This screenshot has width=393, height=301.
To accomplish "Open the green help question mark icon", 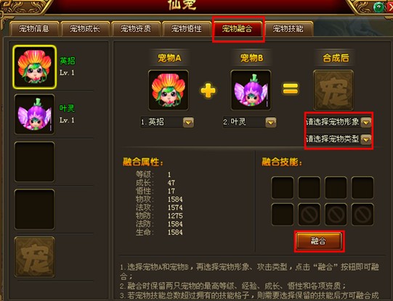I will click(378, 7).
